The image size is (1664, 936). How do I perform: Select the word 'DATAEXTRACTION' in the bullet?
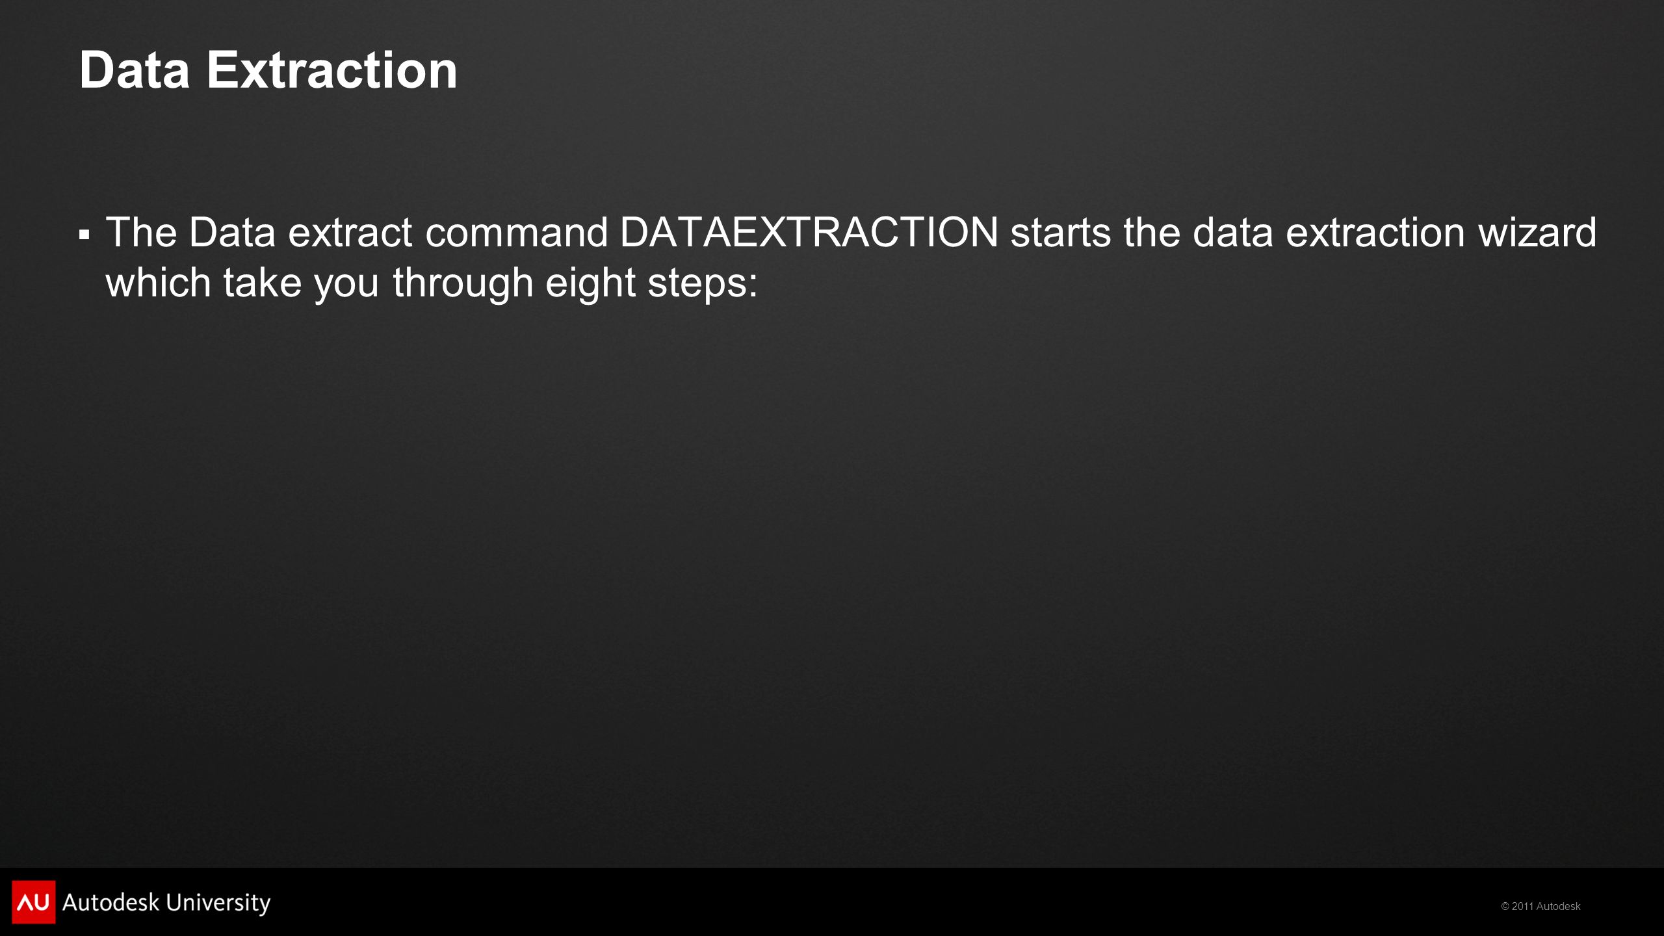pyautogui.click(x=809, y=232)
